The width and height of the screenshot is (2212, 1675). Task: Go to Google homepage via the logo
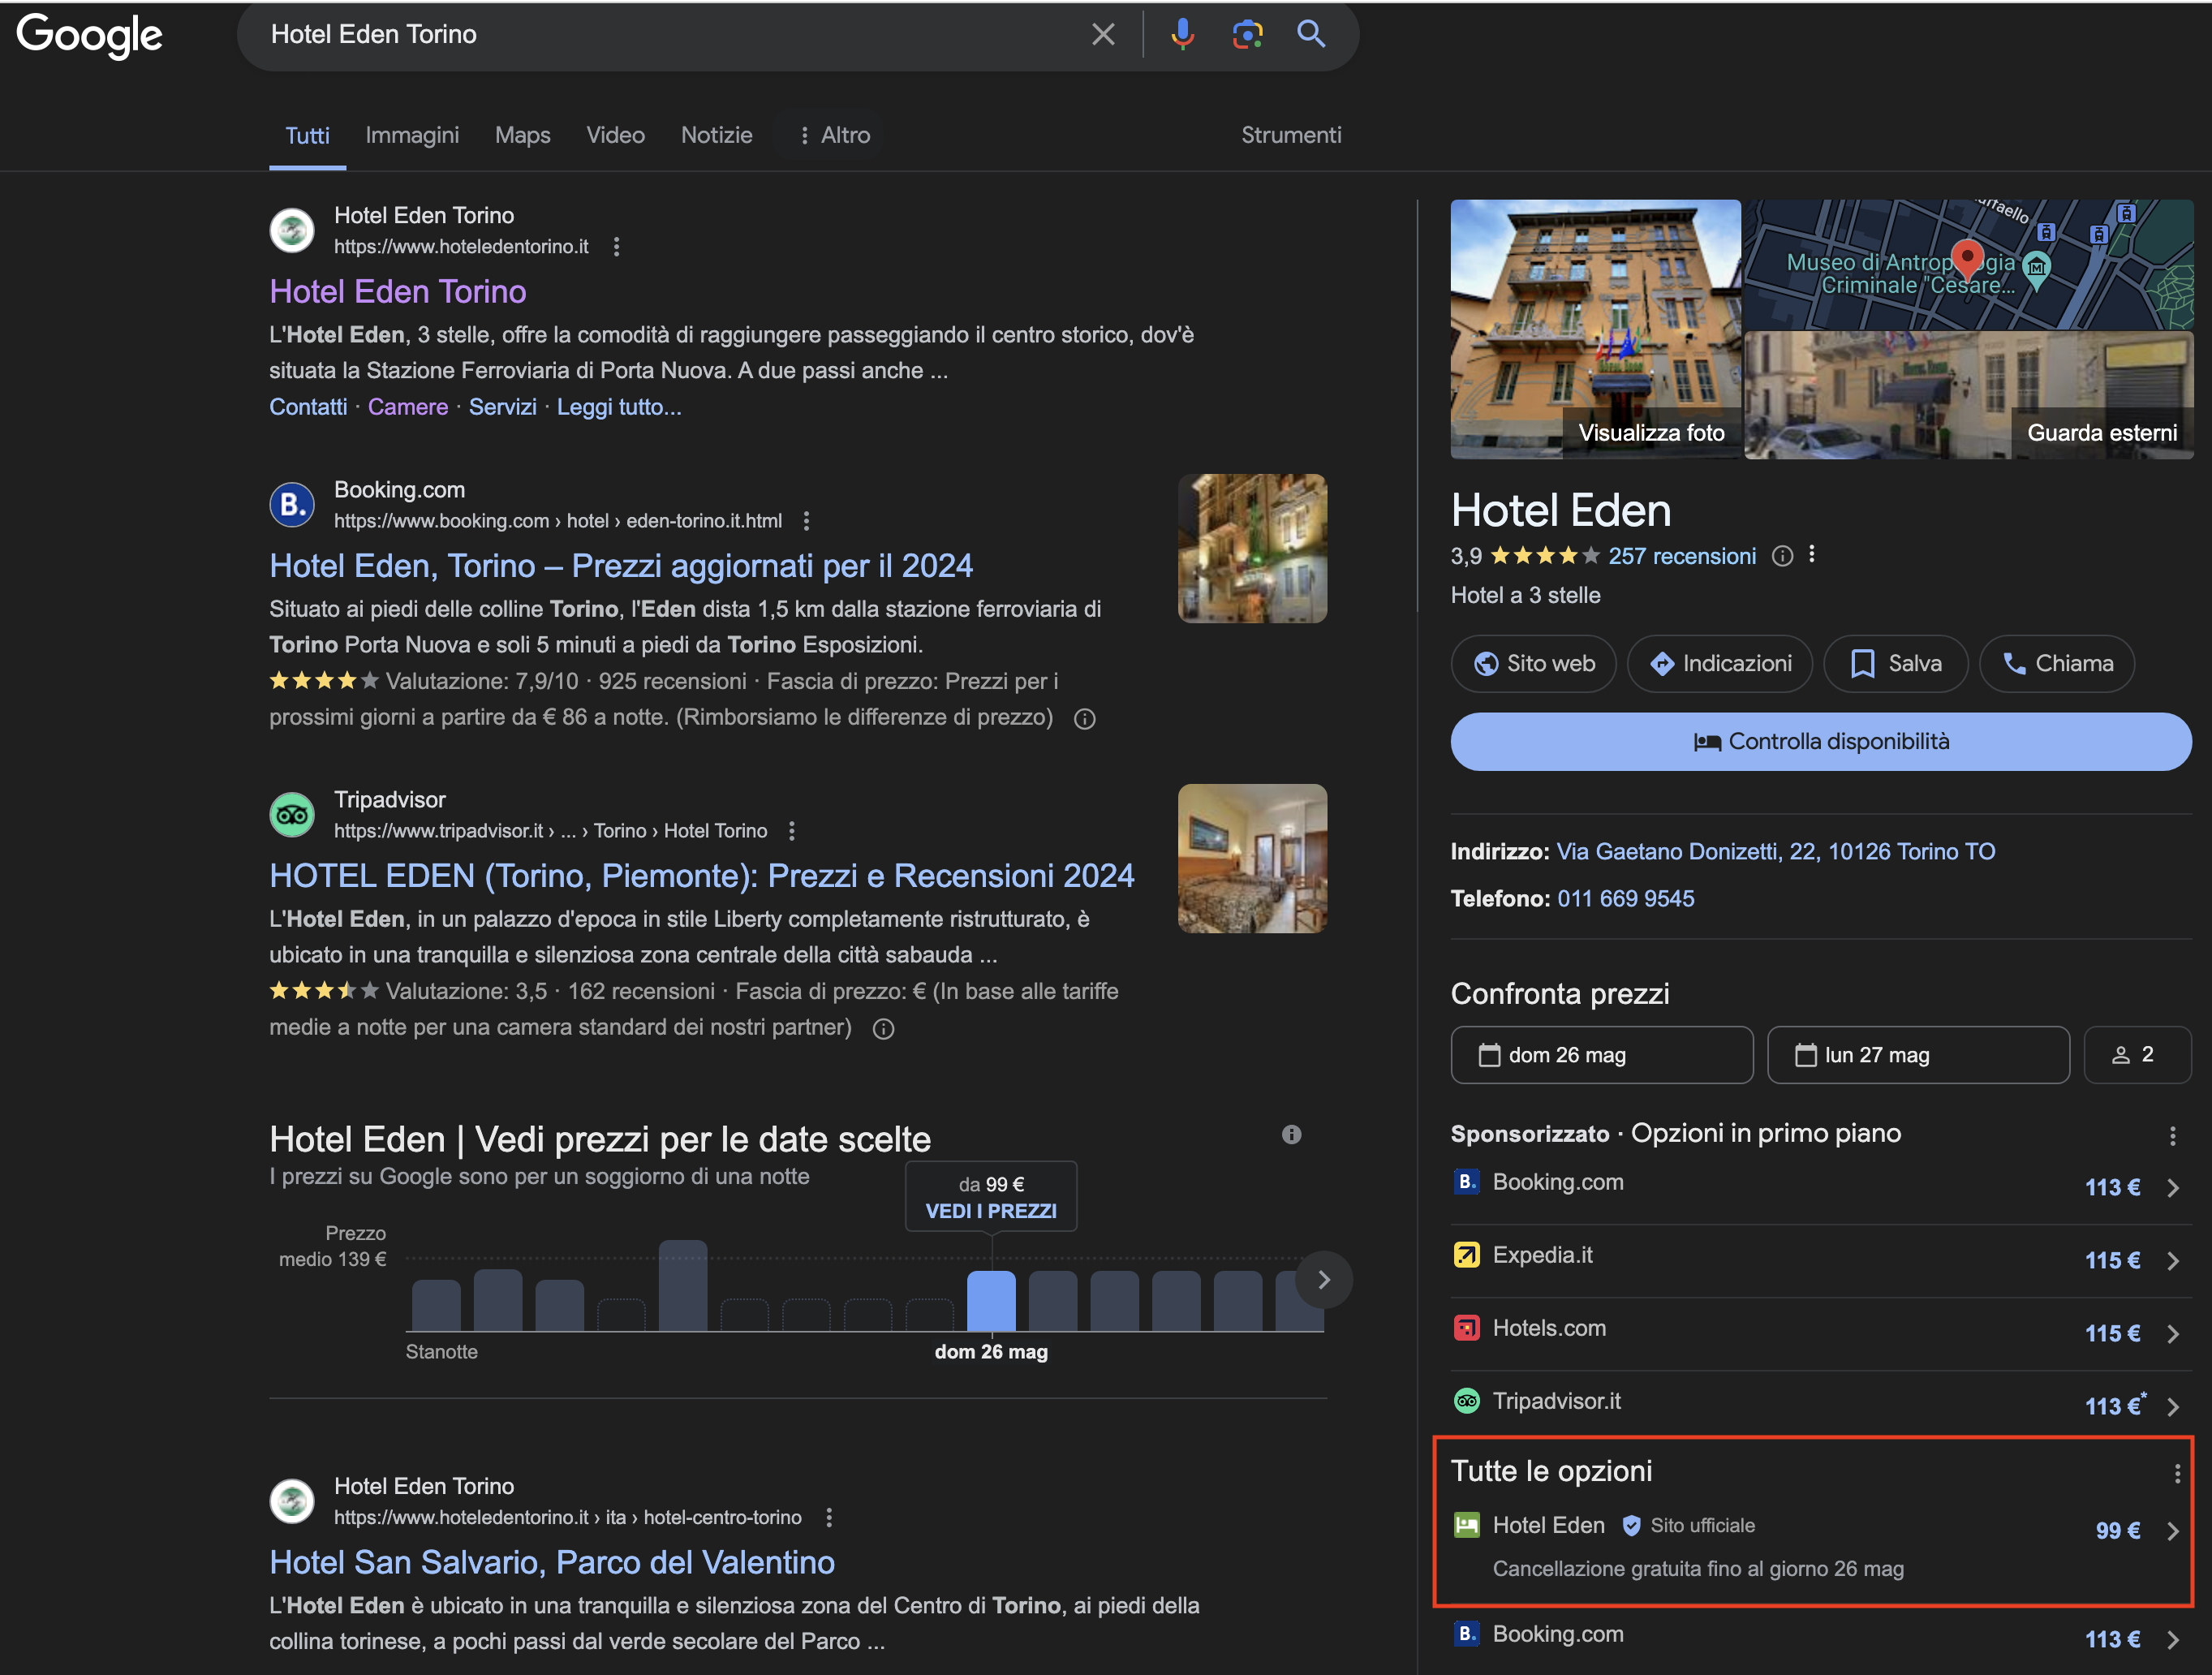tap(90, 36)
